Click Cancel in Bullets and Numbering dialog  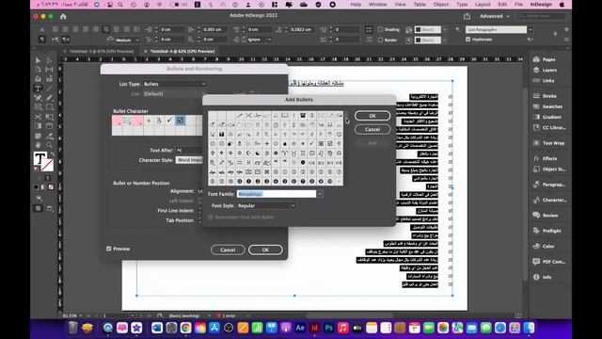pos(228,250)
